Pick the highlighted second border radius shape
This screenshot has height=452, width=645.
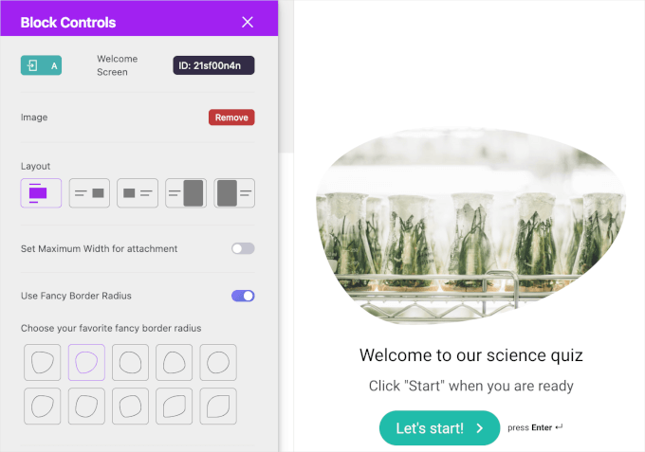coord(86,362)
